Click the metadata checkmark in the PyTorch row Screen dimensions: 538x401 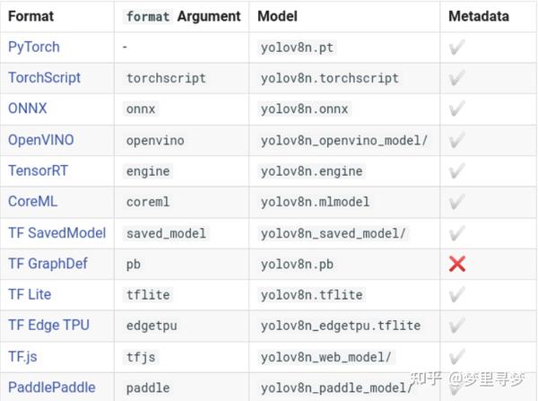click(457, 47)
